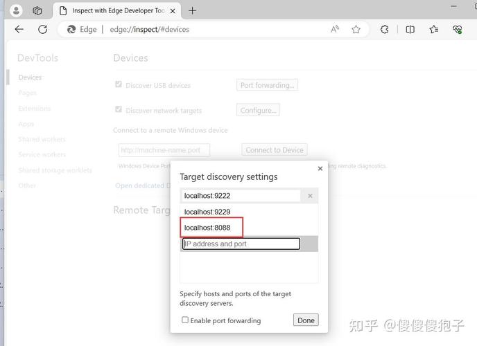
Task: Open the Other sidebar section
Action: click(x=27, y=185)
